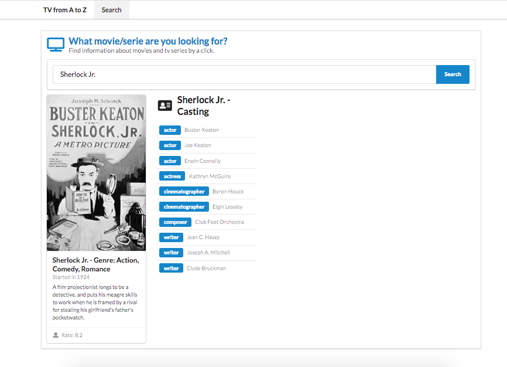507x367 pixels.
Task: Focus the Sherlock Jr. search input field
Action: pyautogui.click(x=245, y=74)
